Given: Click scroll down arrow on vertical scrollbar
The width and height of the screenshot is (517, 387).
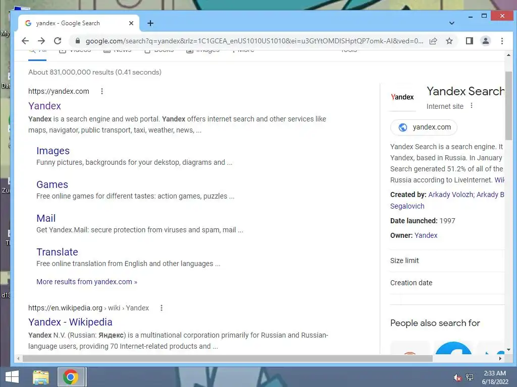Looking at the screenshot, I should [x=508, y=350].
